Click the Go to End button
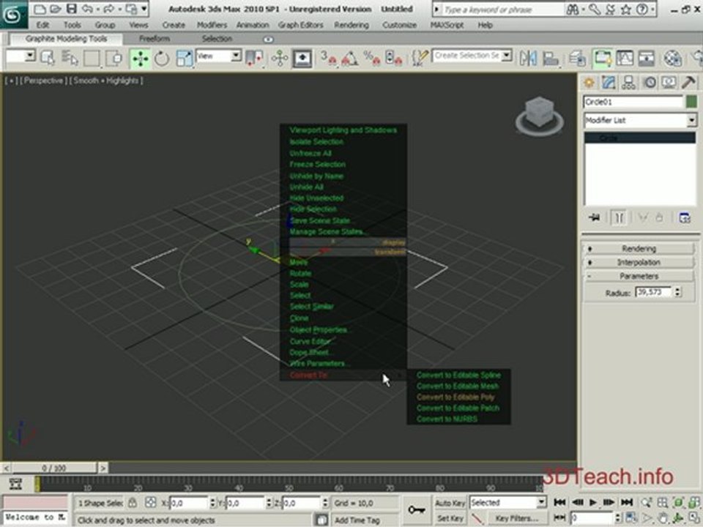This screenshot has width=703, height=527. point(627,502)
